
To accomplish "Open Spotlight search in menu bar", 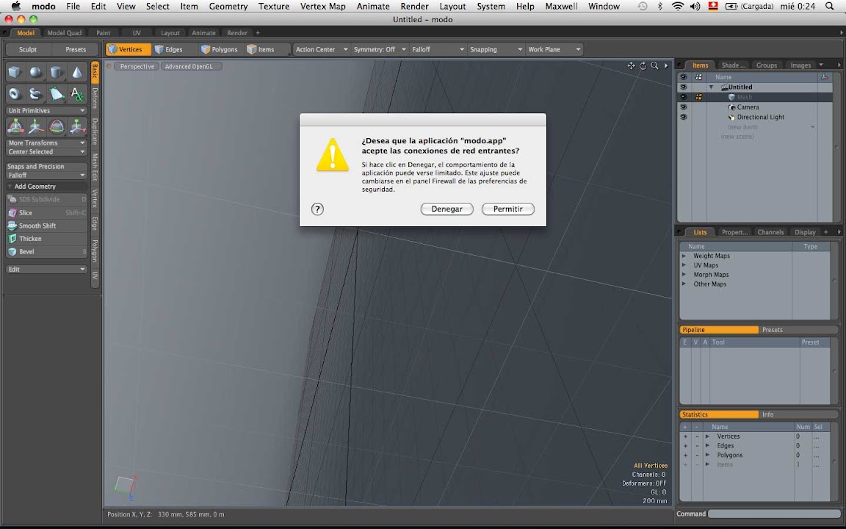I will (x=830, y=7).
